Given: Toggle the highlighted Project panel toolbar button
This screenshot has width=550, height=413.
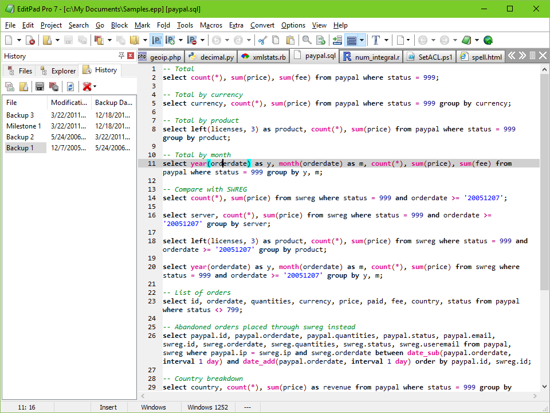Looking at the screenshot, I should 156,40.
